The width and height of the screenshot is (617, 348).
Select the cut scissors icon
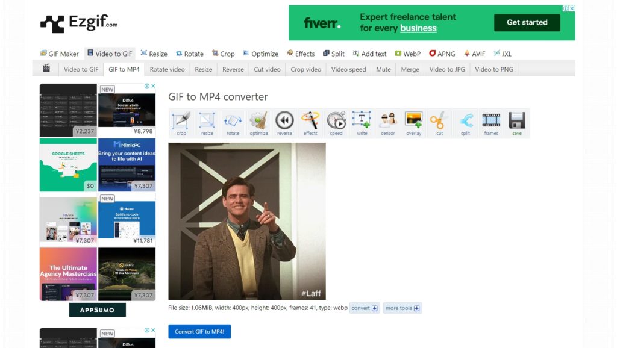click(439, 120)
